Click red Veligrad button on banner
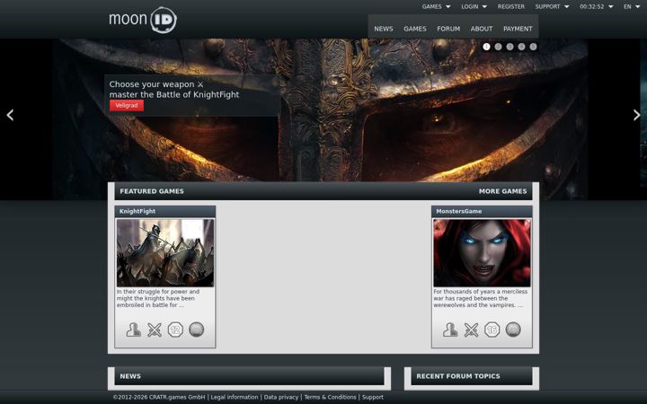 [x=127, y=106]
